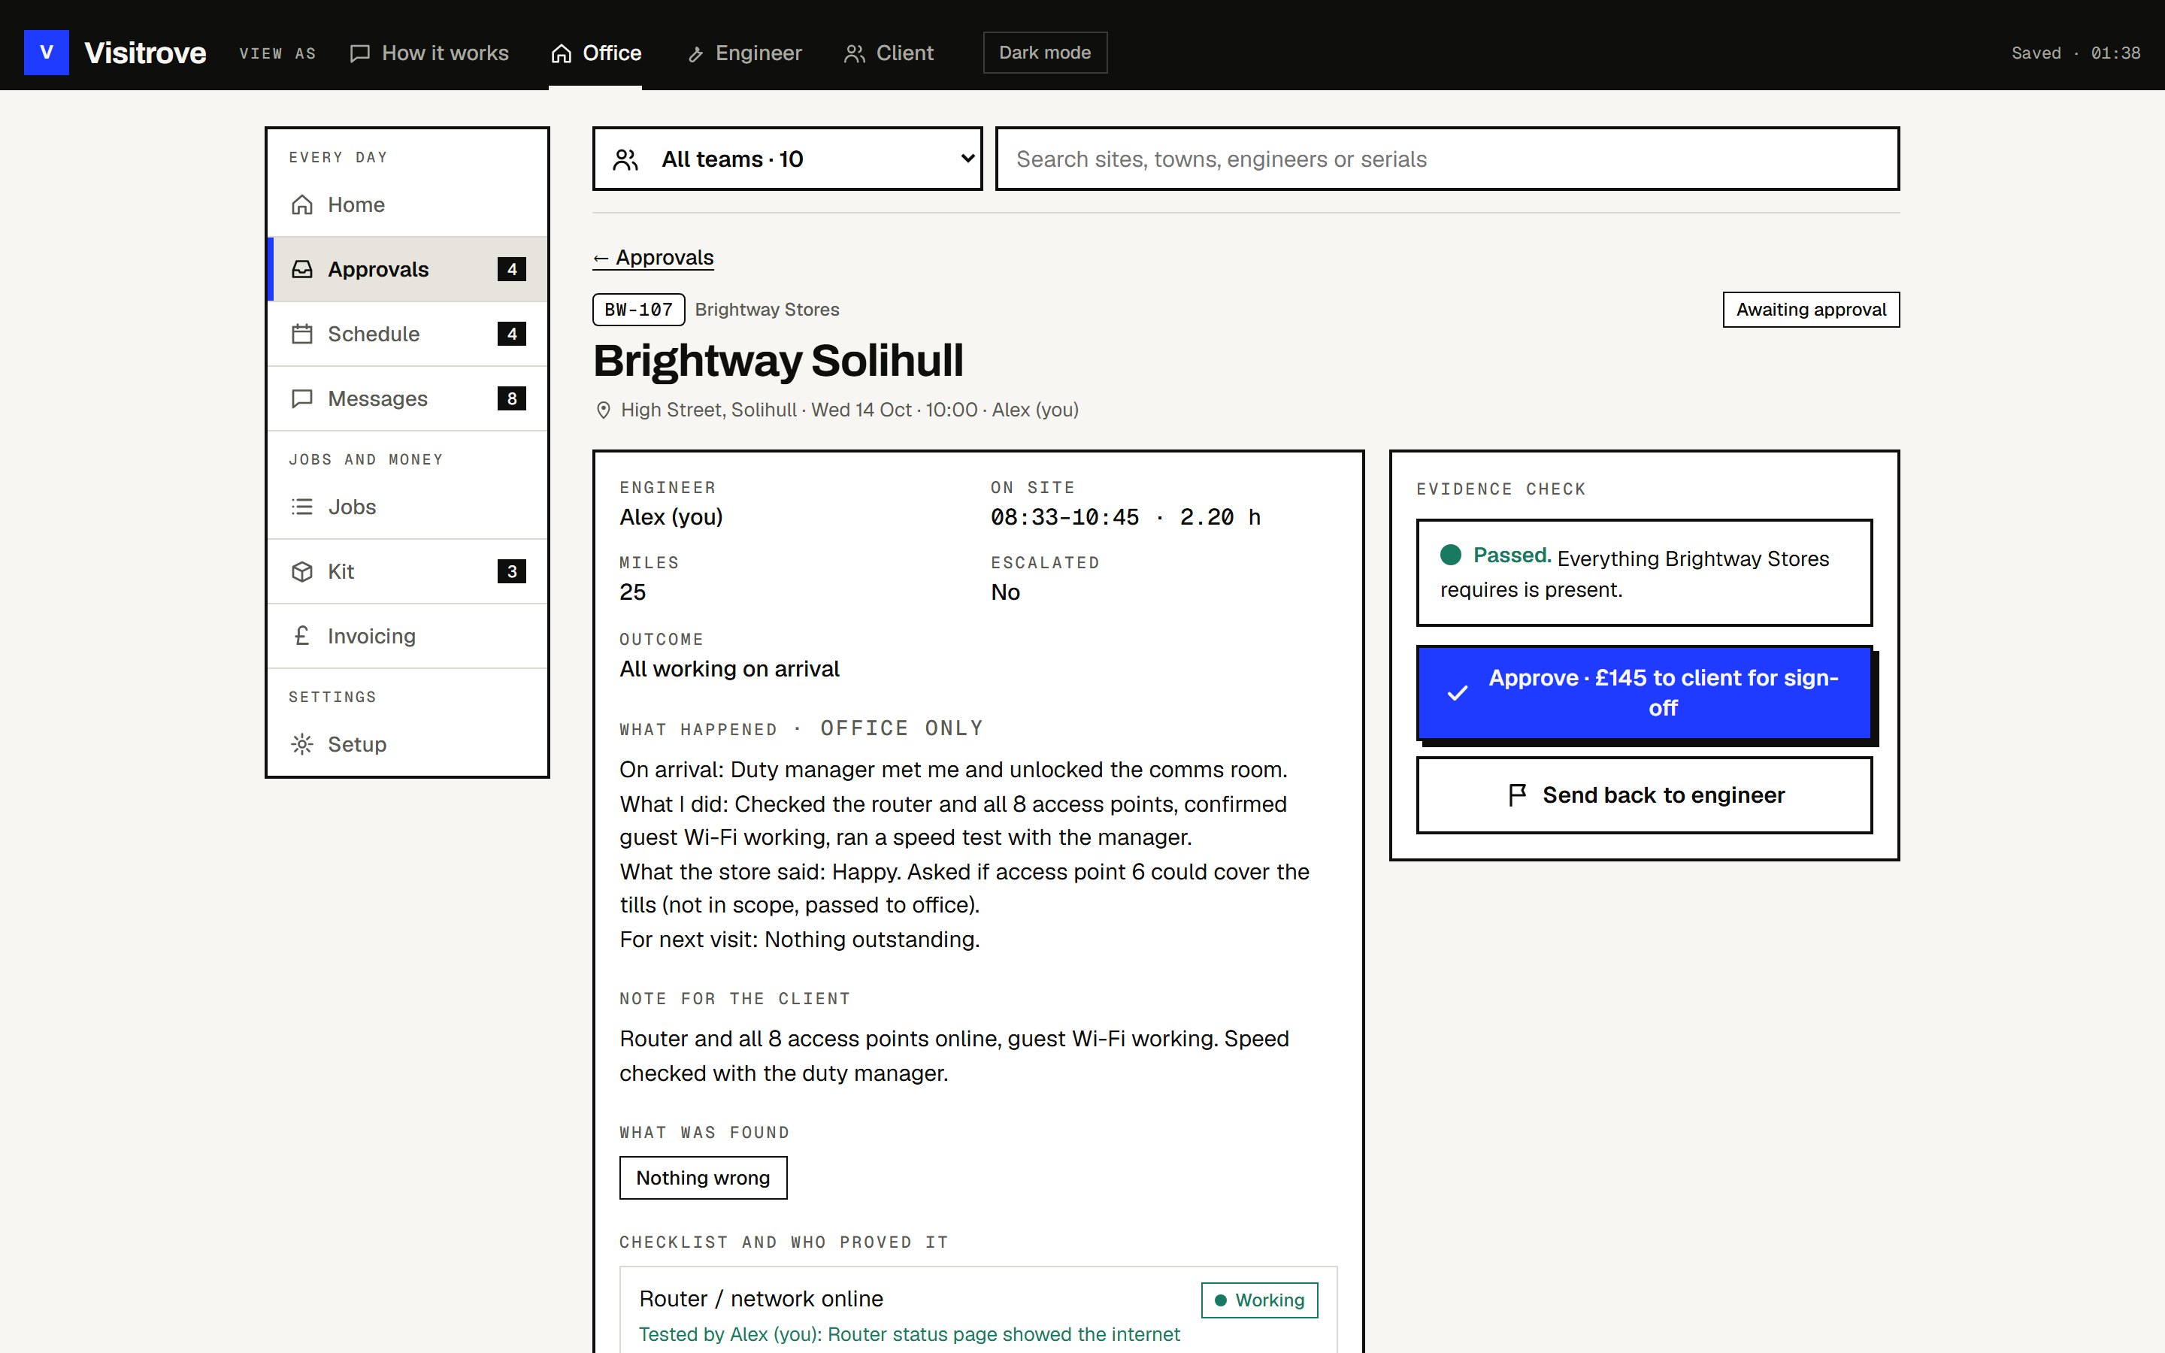Click the Nothing wrong tag

click(x=703, y=1178)
